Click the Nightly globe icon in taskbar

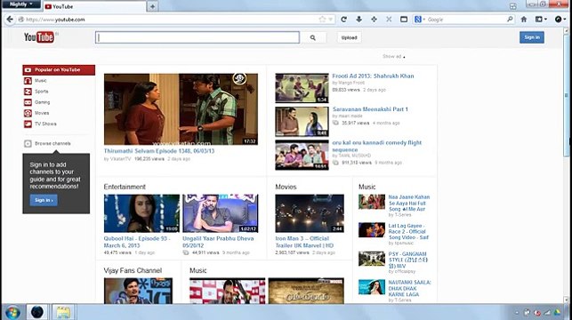coord(36,312)
